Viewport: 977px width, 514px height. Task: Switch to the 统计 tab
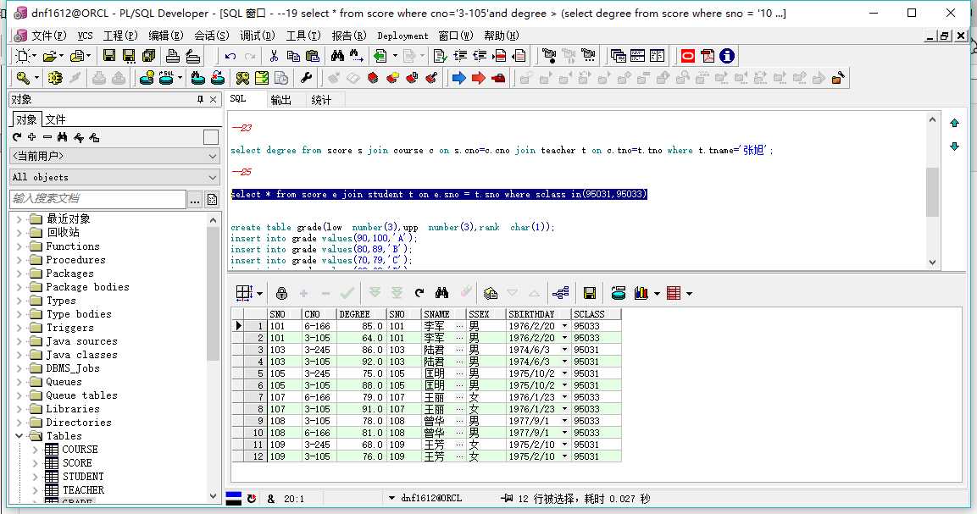(x=321, y=100)
